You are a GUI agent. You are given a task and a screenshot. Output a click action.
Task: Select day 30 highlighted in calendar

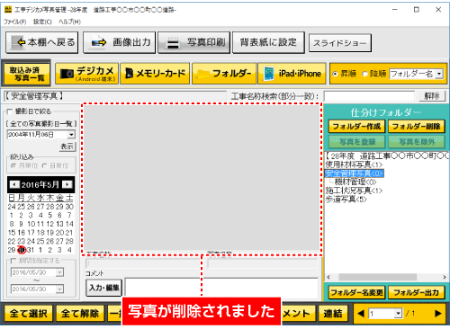click(22, 250)
